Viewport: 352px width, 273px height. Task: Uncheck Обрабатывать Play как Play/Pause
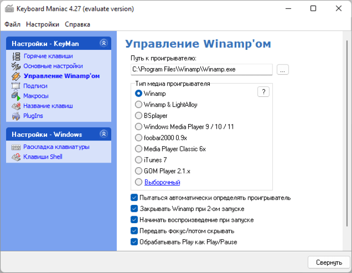134,242
